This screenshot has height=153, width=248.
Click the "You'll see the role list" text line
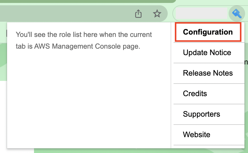[x=84, y=35]
